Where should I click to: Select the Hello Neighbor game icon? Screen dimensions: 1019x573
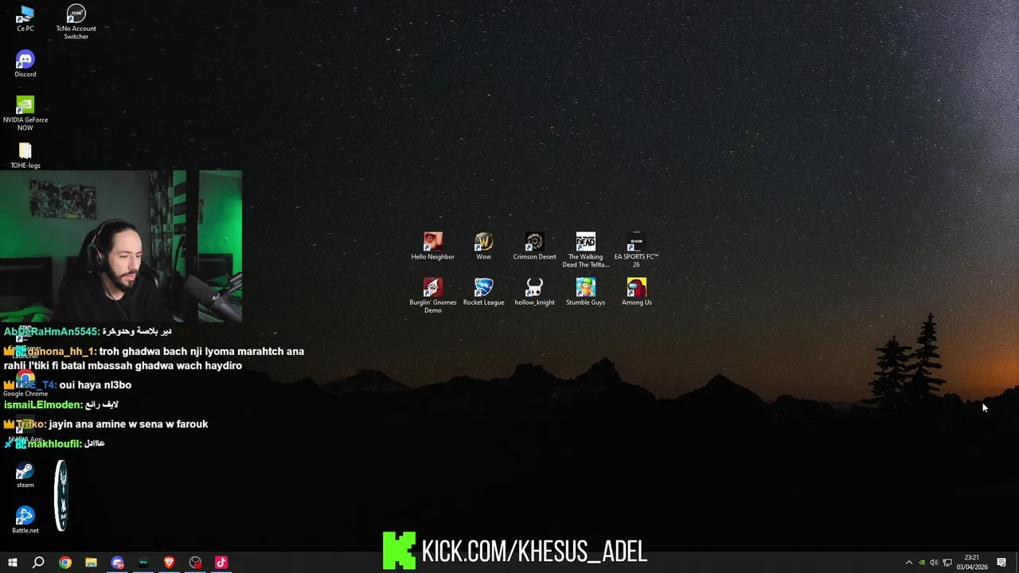coord(432,247)
